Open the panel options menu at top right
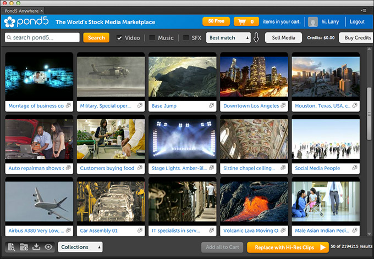Screen dimensions: 374x259 tap(364, 10)
